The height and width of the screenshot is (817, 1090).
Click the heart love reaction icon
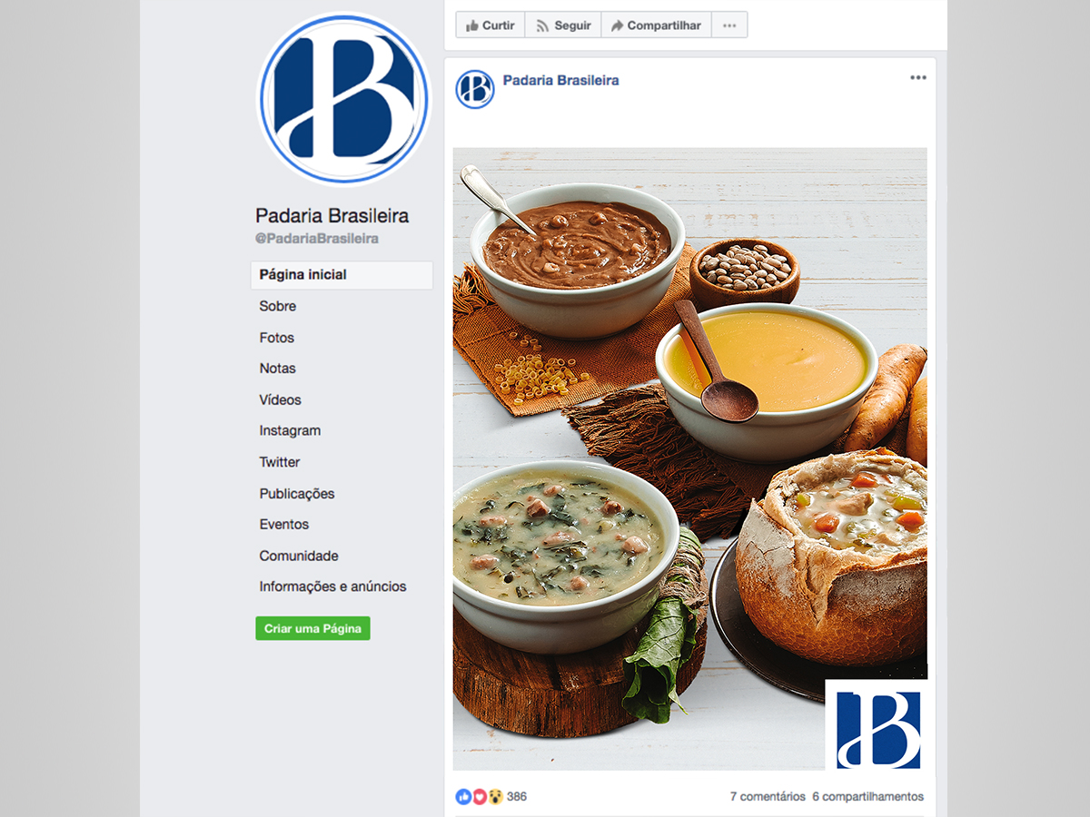[x=480, y=797]
